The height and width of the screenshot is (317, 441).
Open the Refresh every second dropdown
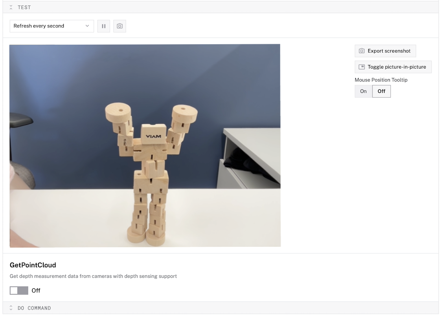click(x=51, y=26)
